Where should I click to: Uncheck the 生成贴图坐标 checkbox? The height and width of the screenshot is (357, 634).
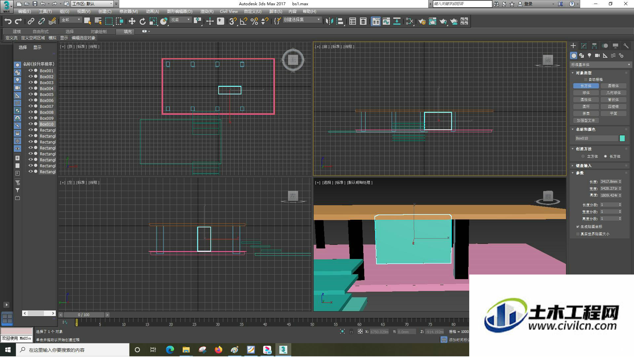(578, 227)
